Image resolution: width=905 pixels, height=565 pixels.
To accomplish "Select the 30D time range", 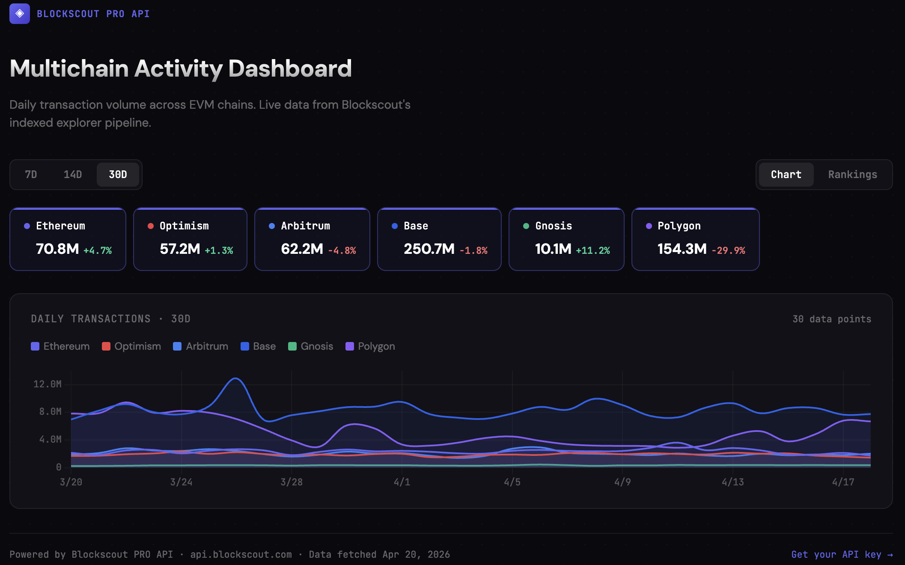I will click(x=118, y=175).
